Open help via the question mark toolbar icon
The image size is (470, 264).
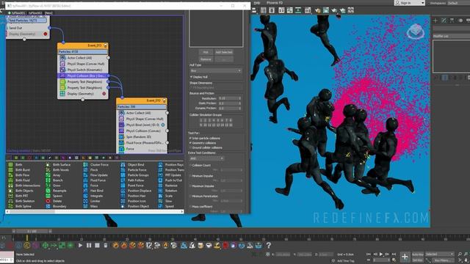pyautogui.click(x=269, y=246)
